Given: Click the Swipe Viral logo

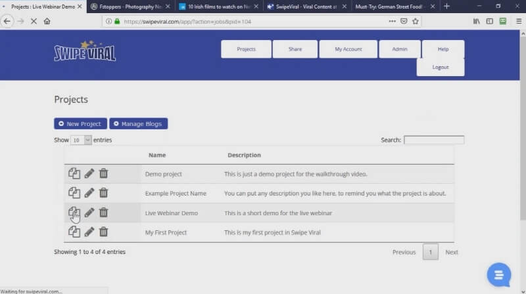Looking at the screenshot, I should (x=85, y=51).
